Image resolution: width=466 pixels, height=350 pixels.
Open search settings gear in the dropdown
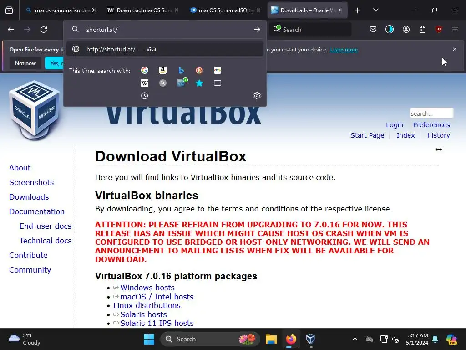257,96
